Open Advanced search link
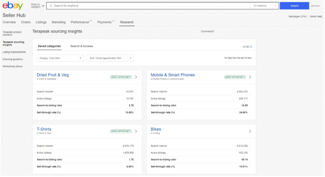 [315, 6]
